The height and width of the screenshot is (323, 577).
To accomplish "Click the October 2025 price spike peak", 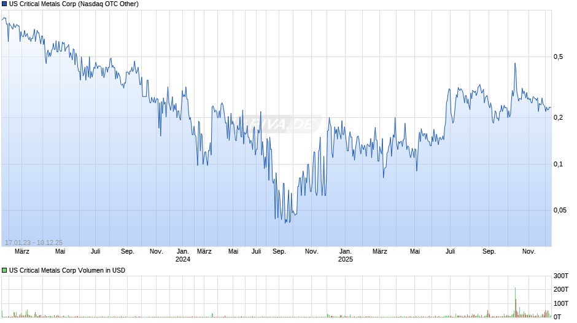I will [x=515, y=64].
